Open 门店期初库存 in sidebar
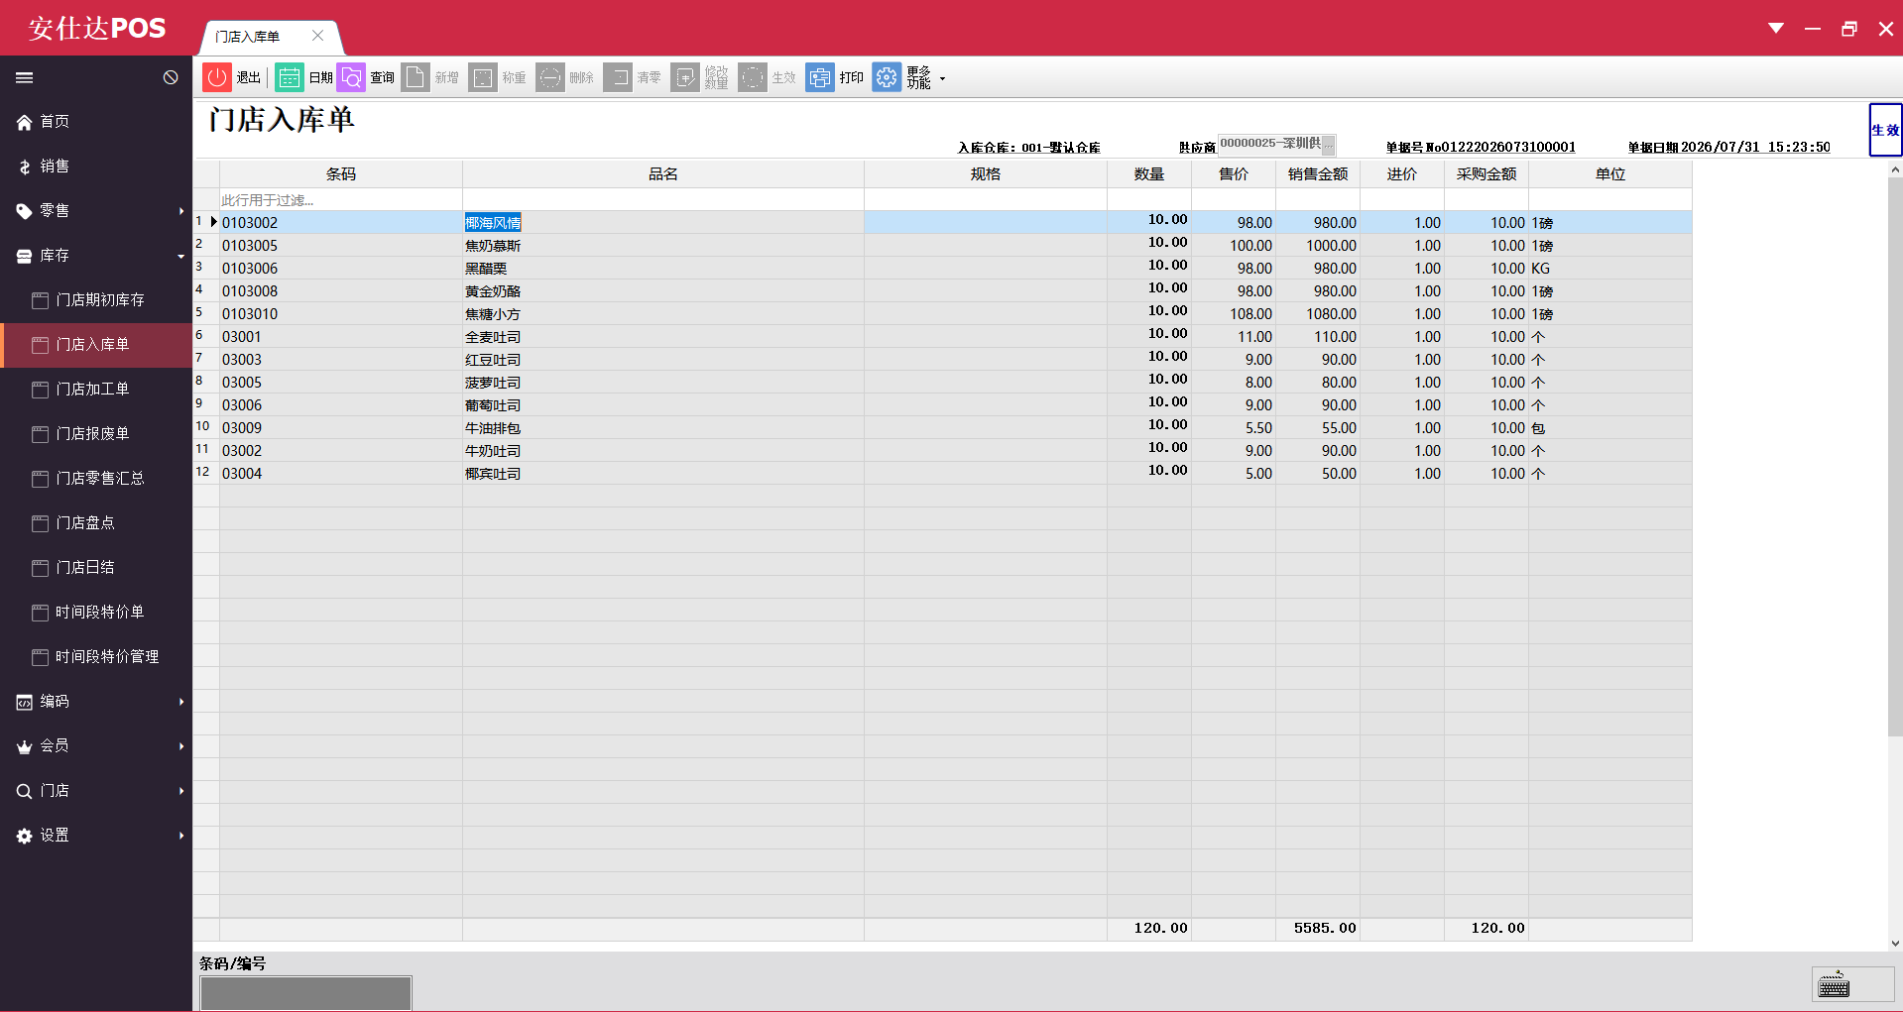 (x=96, y=300)
